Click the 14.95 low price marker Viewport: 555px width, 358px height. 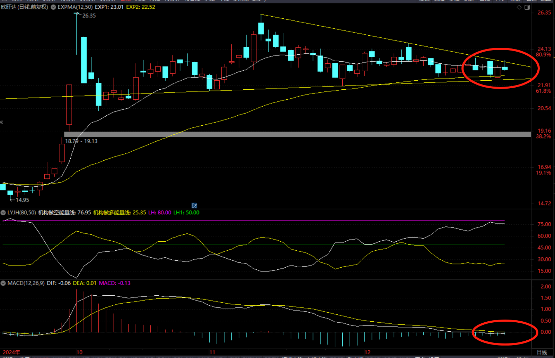pyautogui.click(x=22, y=200)
